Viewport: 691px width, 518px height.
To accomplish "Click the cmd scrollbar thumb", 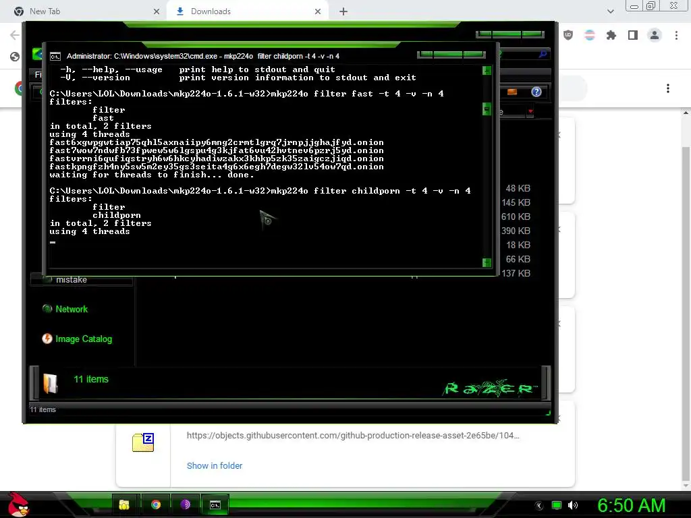I will (487, 109).
